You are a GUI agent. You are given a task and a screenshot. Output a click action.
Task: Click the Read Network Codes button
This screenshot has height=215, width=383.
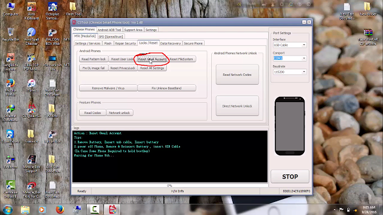click(237, 75)
